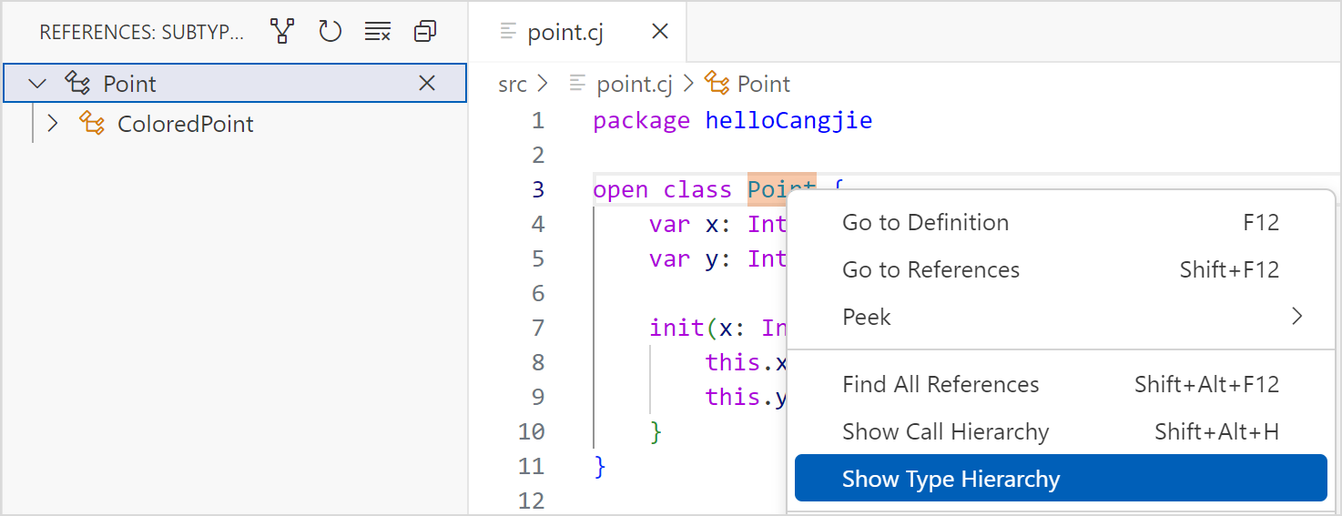Click the Show Supertypes hierarchy icon
The height and width of the screenshot is (516, 1342).
pos(283,32)
